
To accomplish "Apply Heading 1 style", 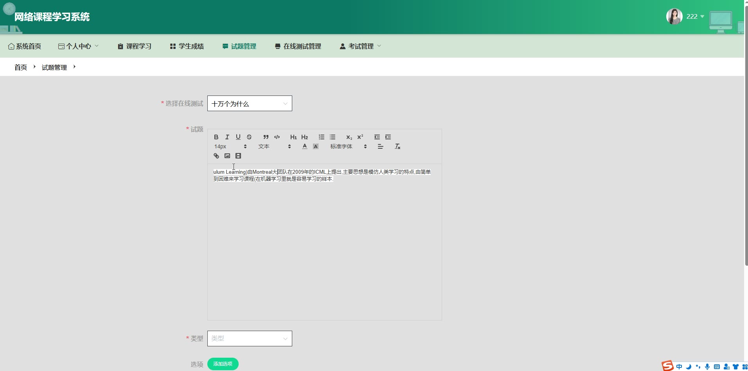I will (293, 137).
